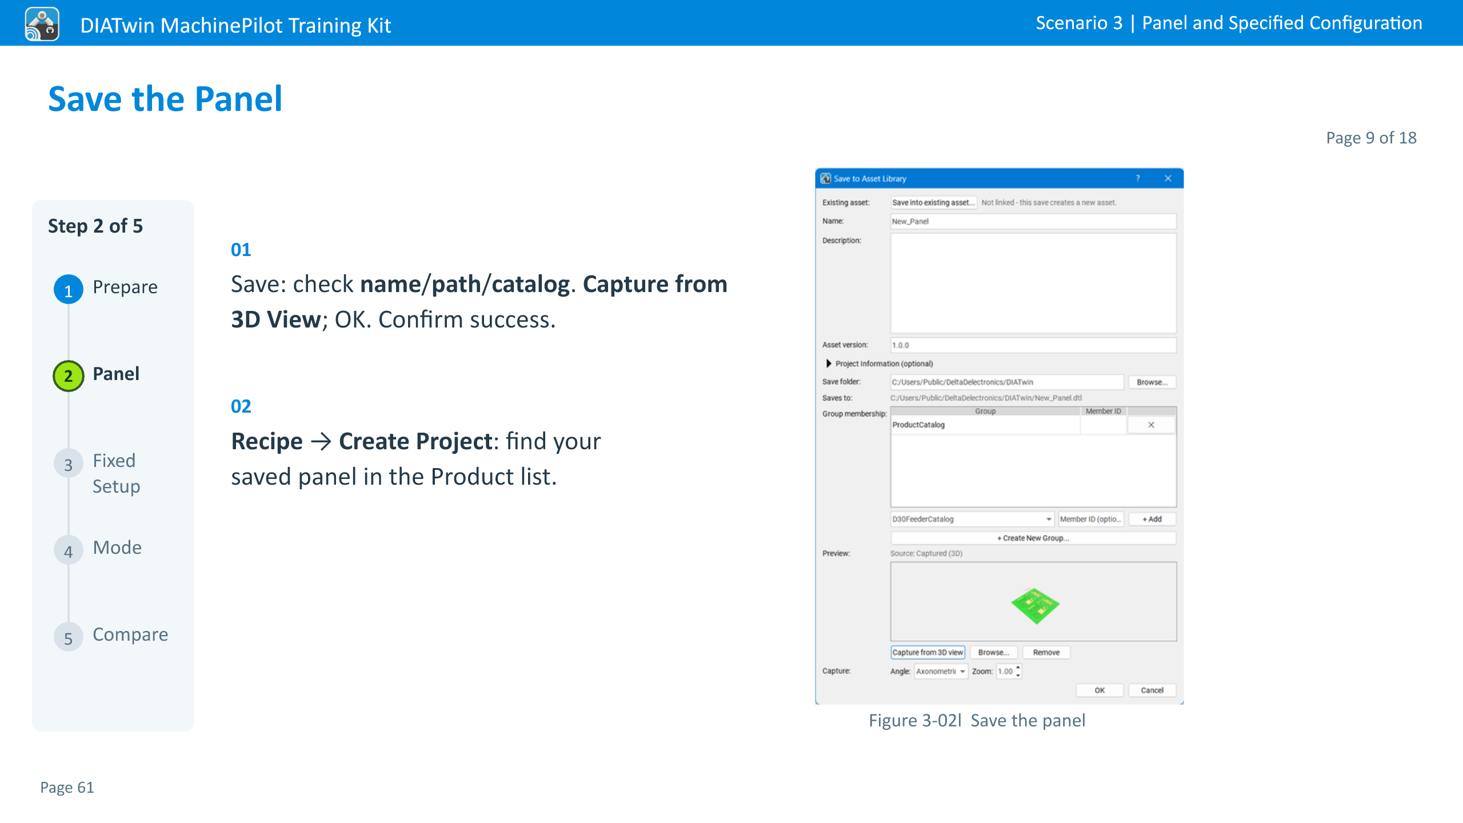1463x823 pixels.
Task: Click the Compare step label
Action: tap(130, 634)
